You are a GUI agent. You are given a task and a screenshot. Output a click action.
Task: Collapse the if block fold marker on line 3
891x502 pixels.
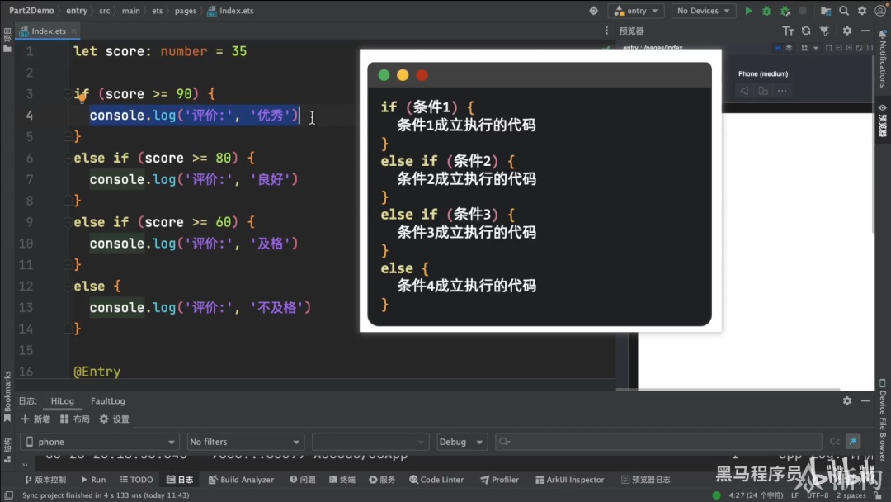[x=68, y=94]
